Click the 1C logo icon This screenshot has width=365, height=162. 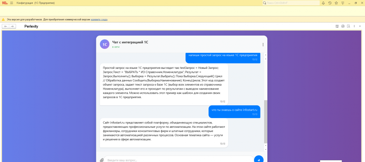4,3
